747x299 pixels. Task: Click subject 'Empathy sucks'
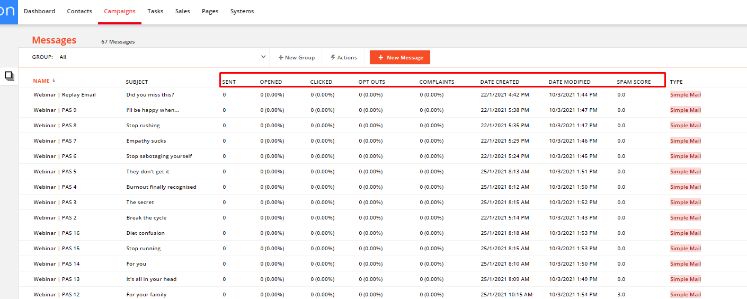click(x=146, y=141)
